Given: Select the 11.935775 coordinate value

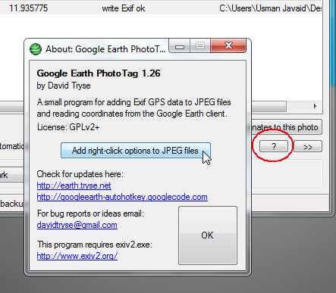Looking at the screenshot, I should [28, 8].
